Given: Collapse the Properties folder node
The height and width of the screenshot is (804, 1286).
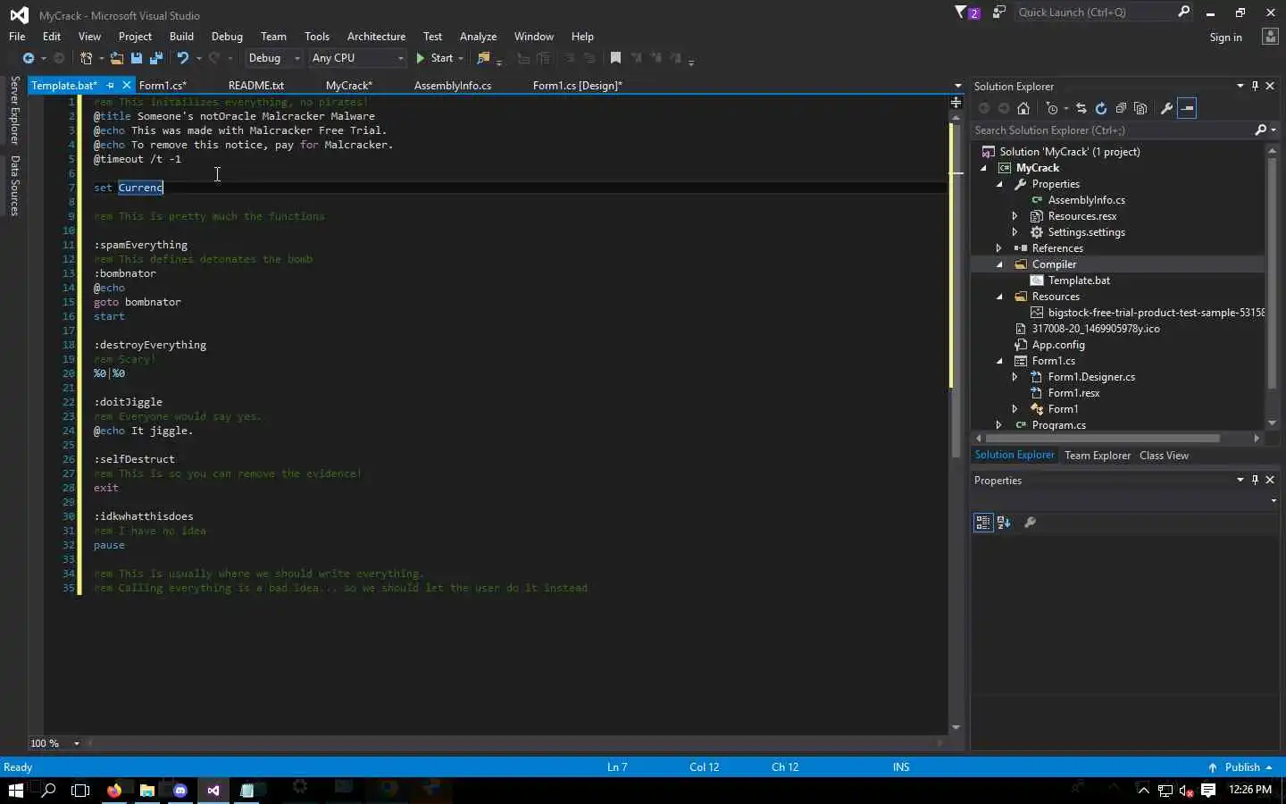Looking at the screenshot, I should [999, 184].
